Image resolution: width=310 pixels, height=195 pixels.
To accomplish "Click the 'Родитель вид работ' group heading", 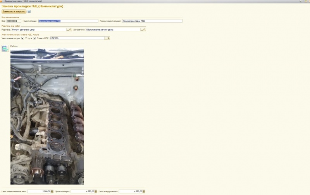I will tap(11, 26).
